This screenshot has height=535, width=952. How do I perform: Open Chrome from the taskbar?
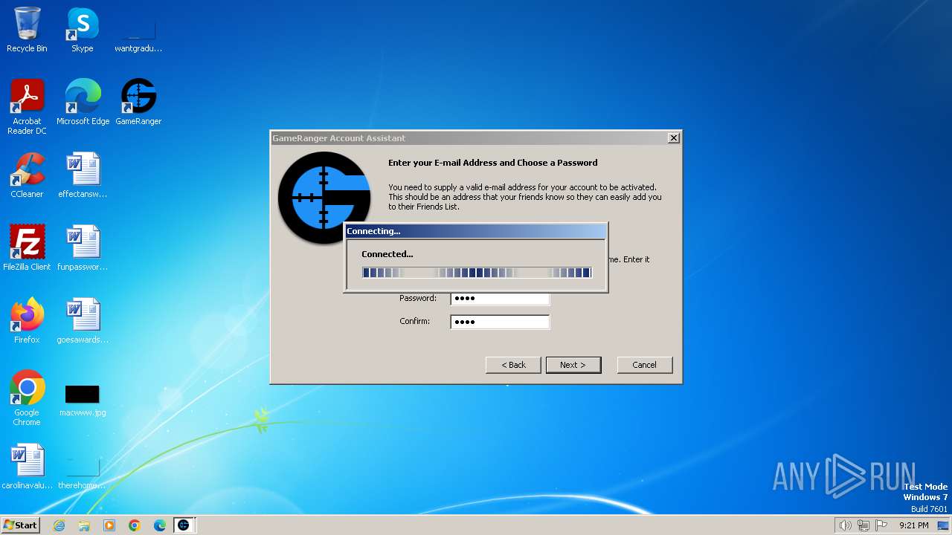click(135, 525)
